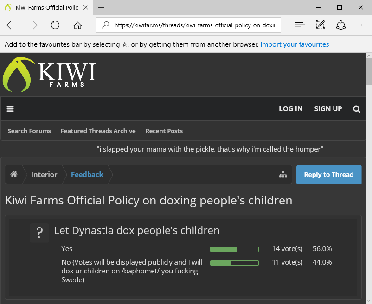Click the 44.0% percentage value
Viewport: 372px width, 304px height.
[322, 262]
